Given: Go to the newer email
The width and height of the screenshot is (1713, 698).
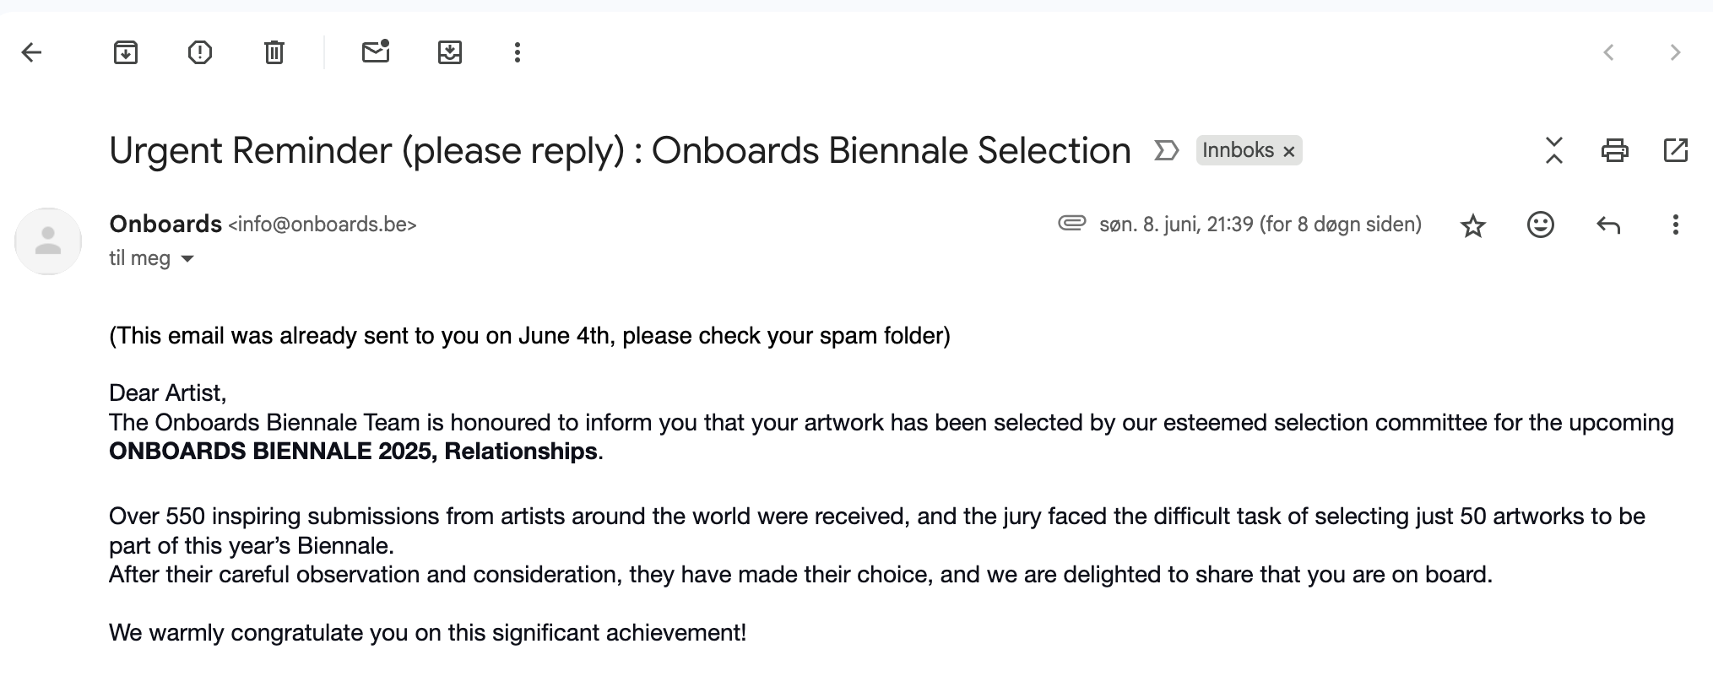Looking at the screenshot, I should [x=1608, y=52].
